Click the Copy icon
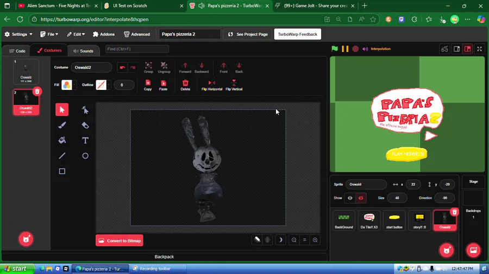 coord(148,85)
